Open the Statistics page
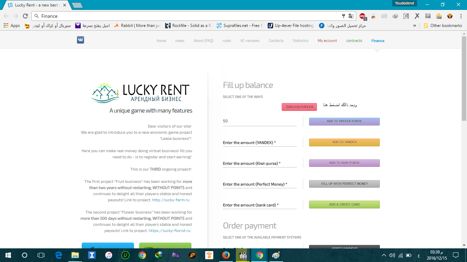 pyautogui.click(x=301, y=41)
